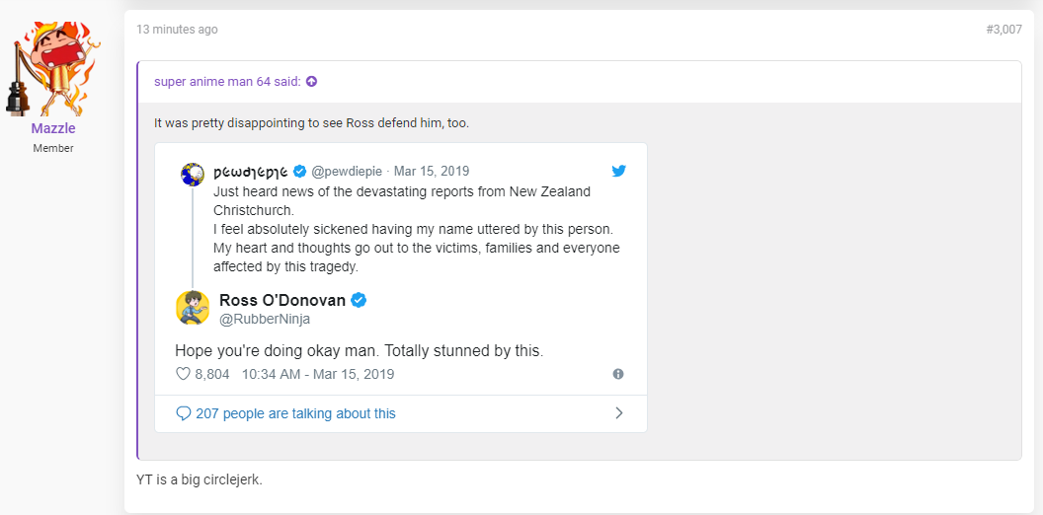Select the text 'YT is a big circlejerk.'
This screenshot has height=515, width=1043.
click(x=200, y=479)
